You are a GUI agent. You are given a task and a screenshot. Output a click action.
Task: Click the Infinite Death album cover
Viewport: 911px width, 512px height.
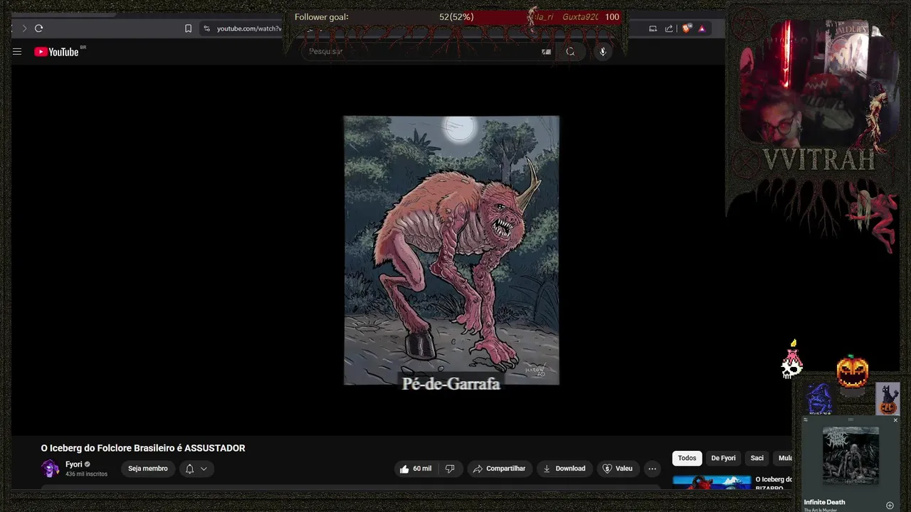(851, 455)
